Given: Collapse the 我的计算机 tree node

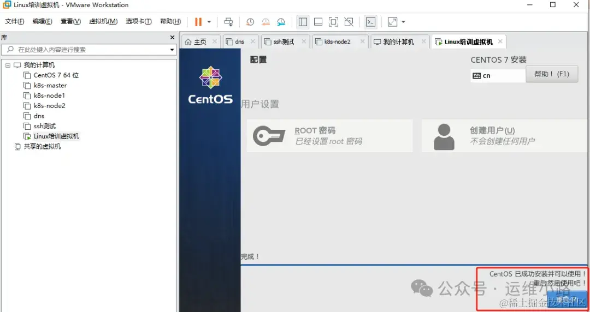Looking at the screenshot, I should tap(8, 65).
